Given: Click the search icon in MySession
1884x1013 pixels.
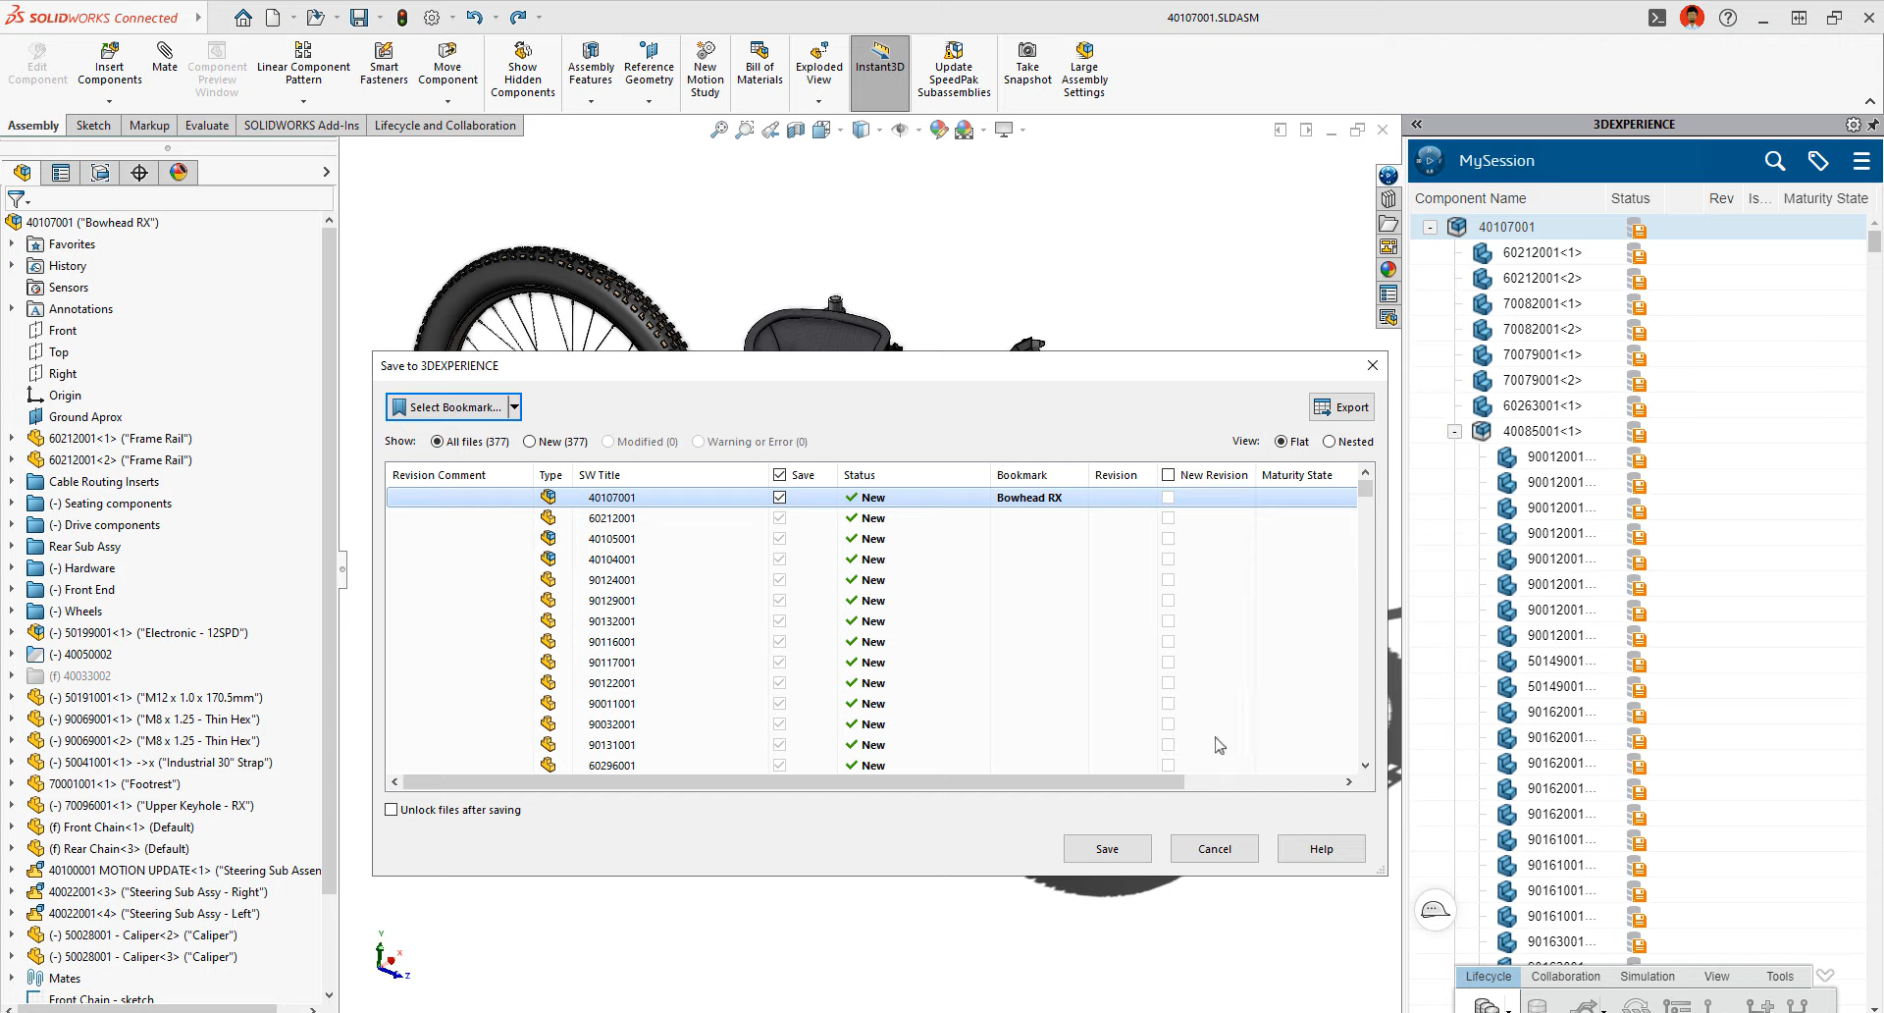Looking at the screenshot, I should coord(1774,161).
